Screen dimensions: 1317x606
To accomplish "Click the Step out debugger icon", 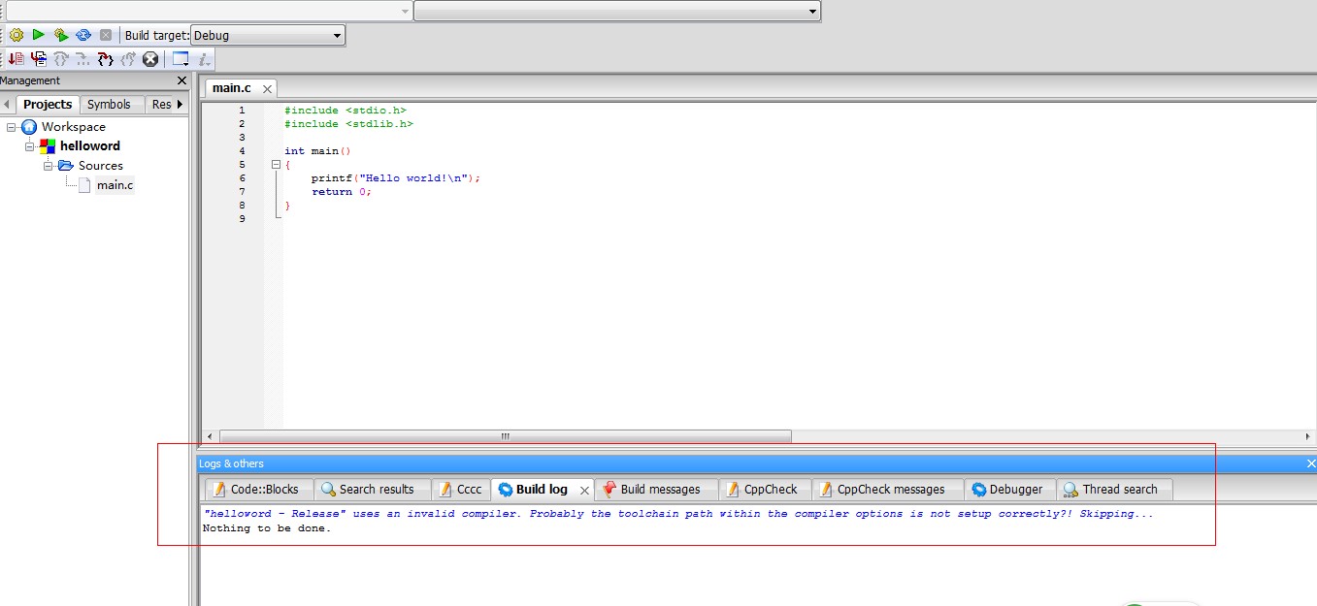I will point(83,59).
